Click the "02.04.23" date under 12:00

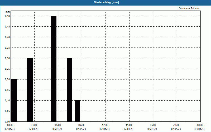click(105, 129)
